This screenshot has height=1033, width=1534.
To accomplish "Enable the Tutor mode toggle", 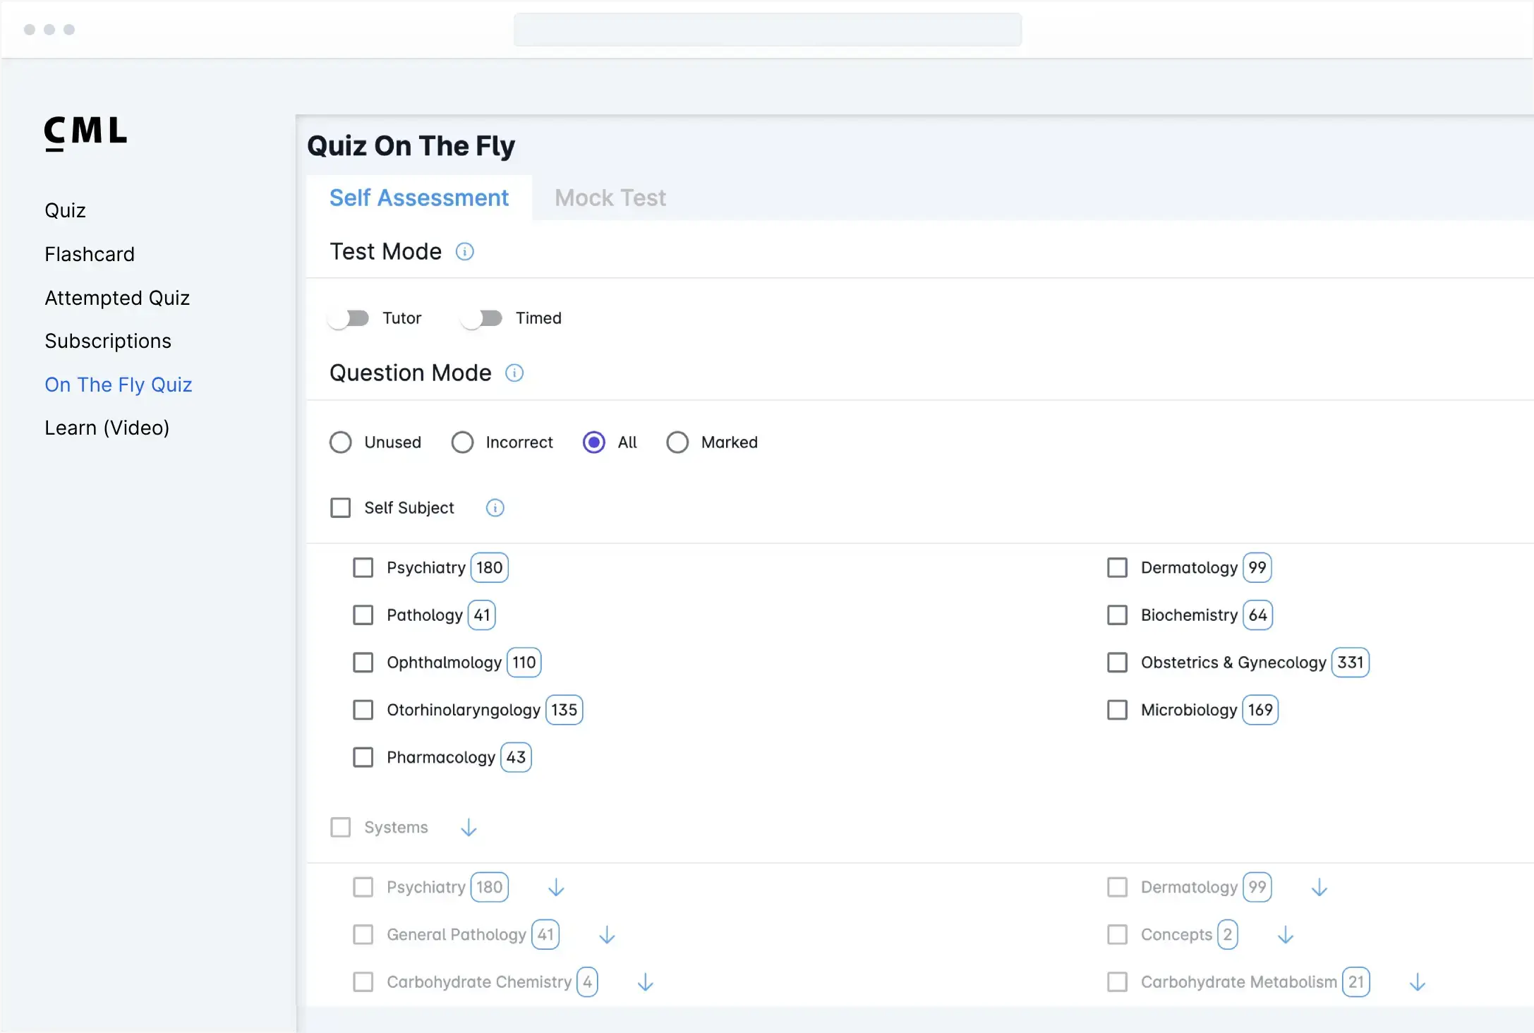I will click(x=349, y=318).
